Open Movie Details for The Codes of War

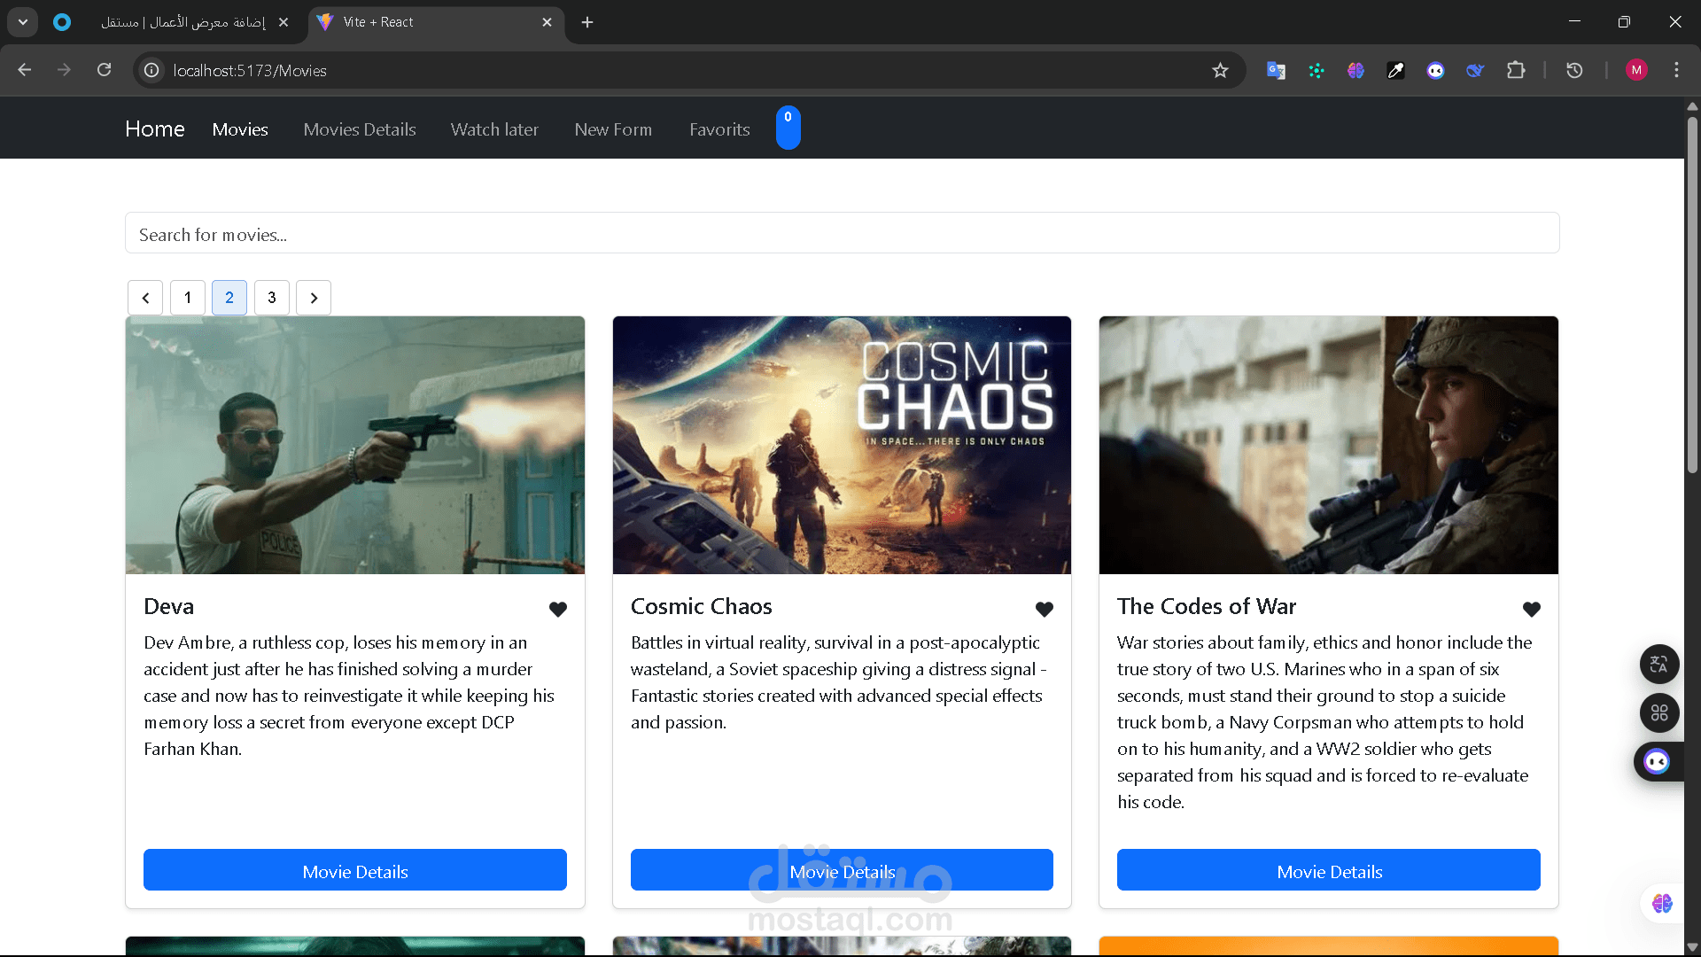[x=1329, y=870]
